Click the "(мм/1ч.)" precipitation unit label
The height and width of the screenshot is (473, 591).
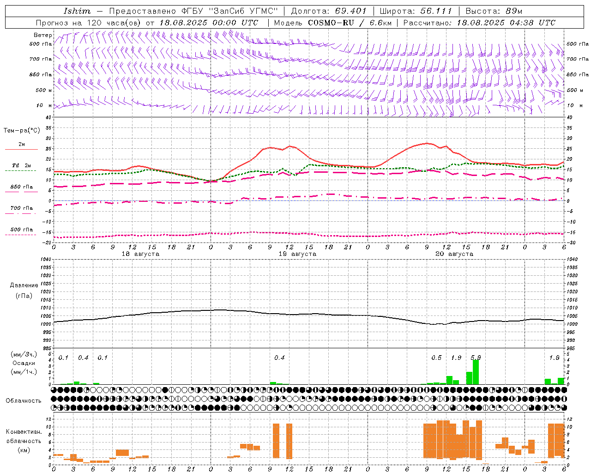[24, 372]
